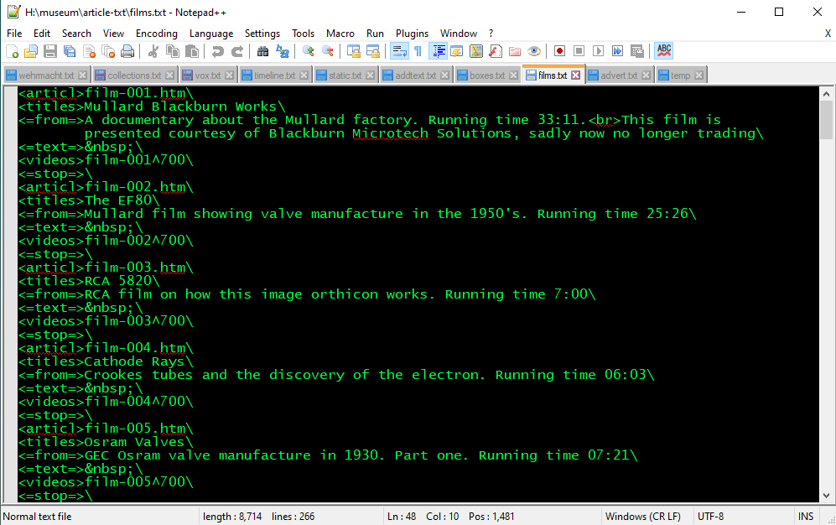Close the vox.txt tab with its X
Screen dimensions: 836x525
229,75
